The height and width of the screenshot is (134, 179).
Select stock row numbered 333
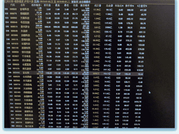[x=76, y=18]
